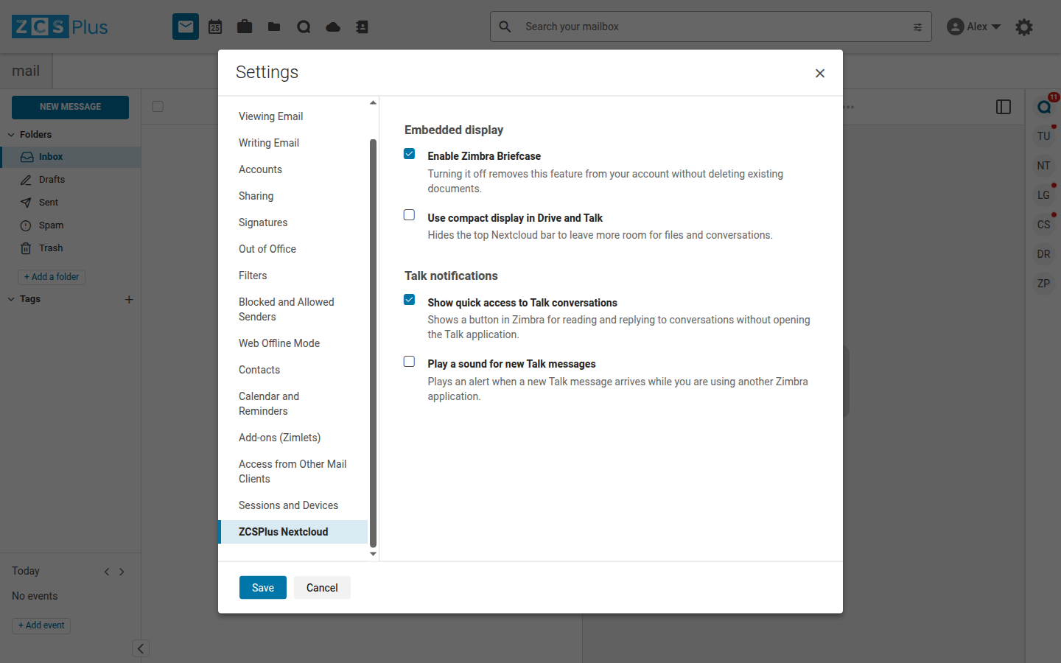Collapse the left sidebar

(x=141, y=648)
